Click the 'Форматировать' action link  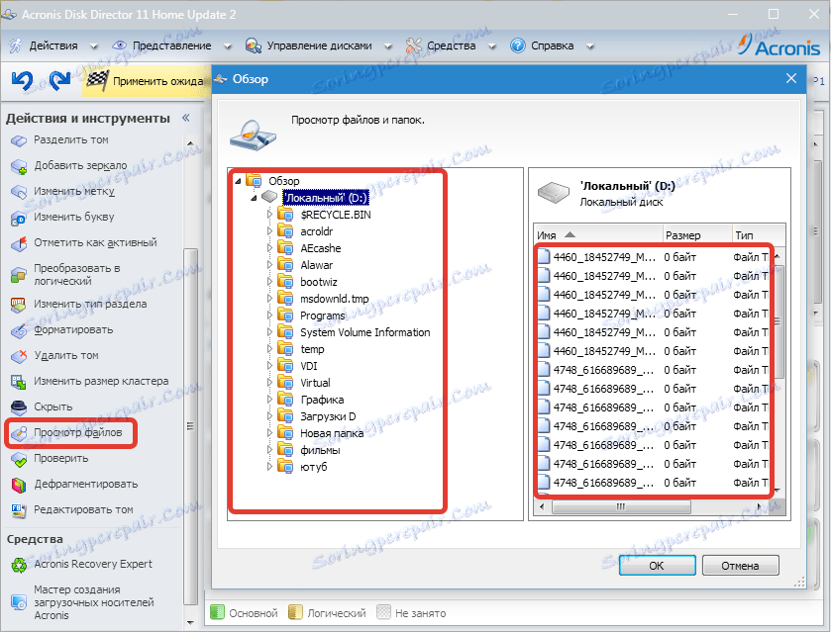(73, 330)
